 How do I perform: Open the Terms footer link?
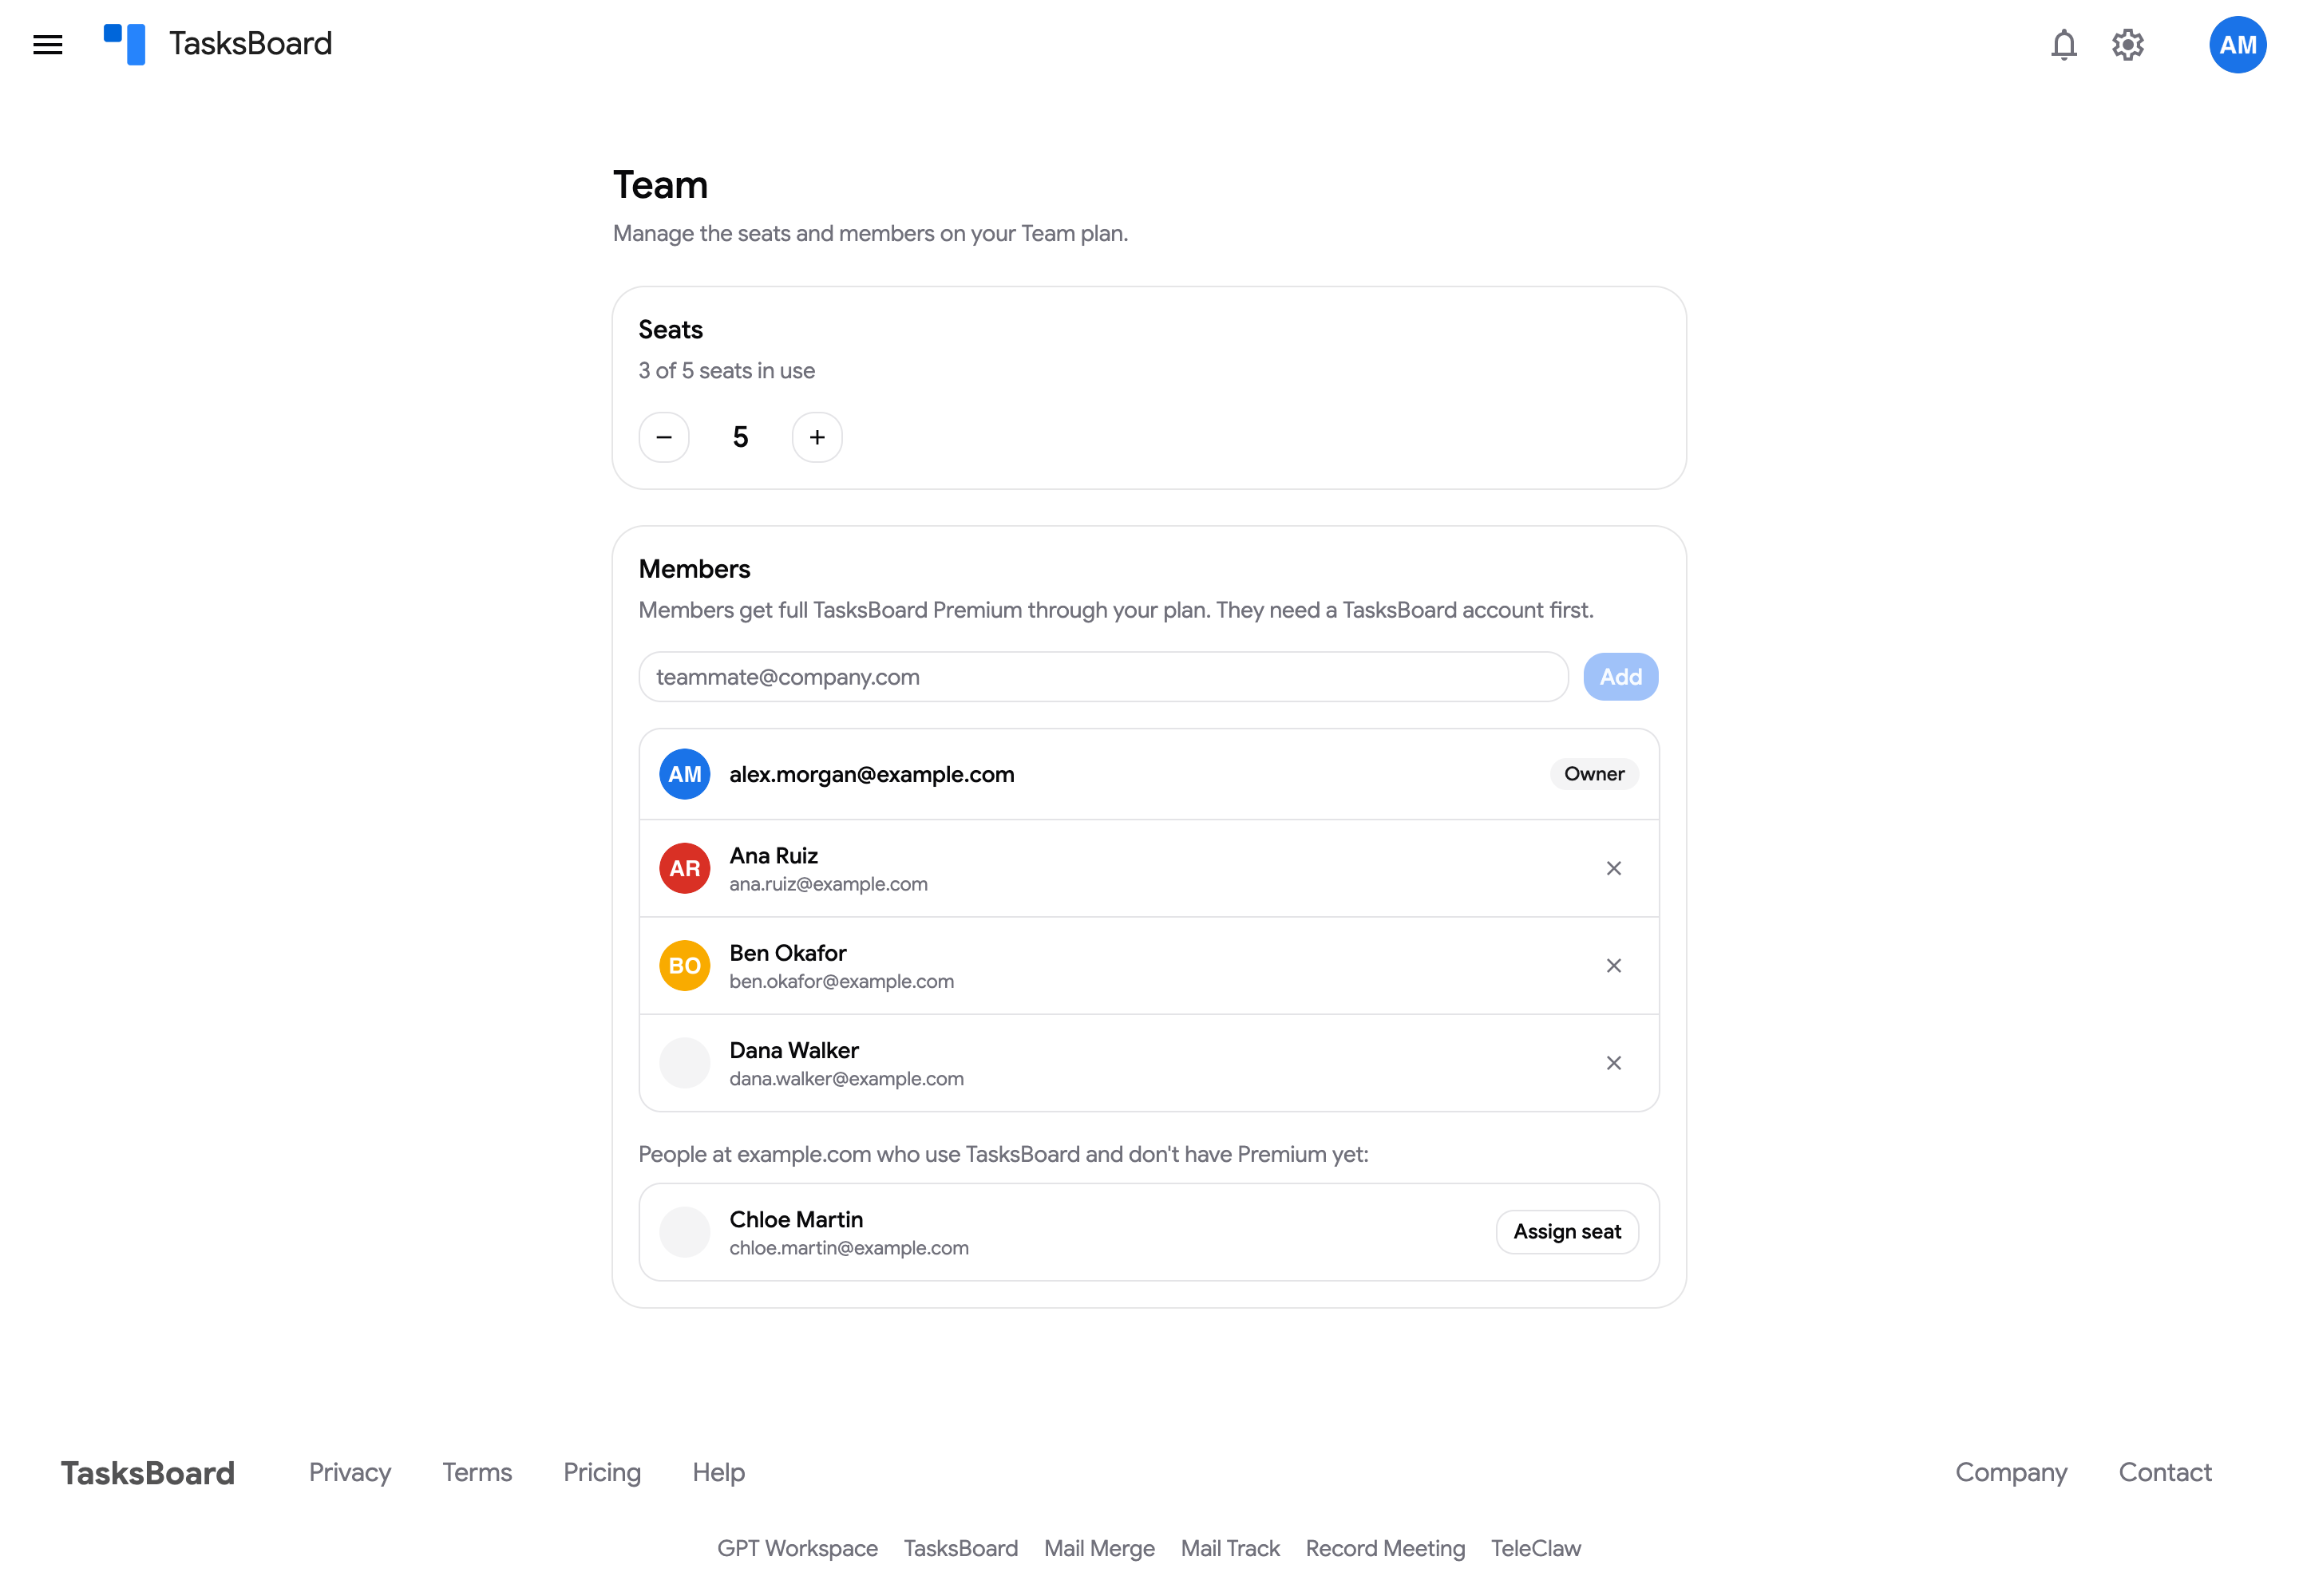477,1472
